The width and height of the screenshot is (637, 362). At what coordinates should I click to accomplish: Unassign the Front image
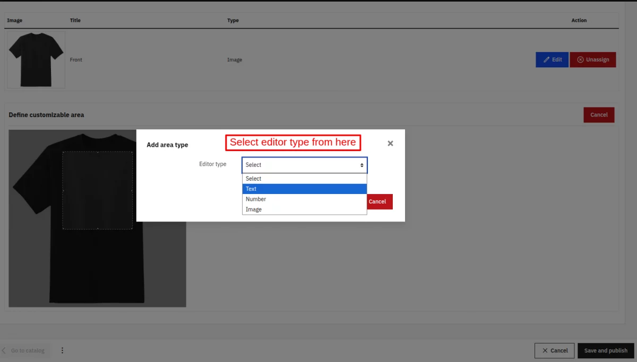593,59
